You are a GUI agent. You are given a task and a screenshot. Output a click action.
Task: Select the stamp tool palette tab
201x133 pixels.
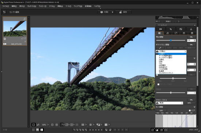pos(191,29)
